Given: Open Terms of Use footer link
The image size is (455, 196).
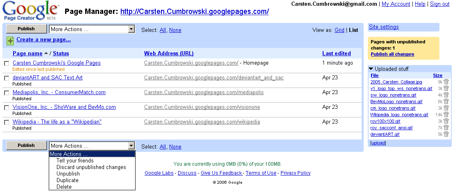Looking at the screenshot, I should (x=261, y=173).
